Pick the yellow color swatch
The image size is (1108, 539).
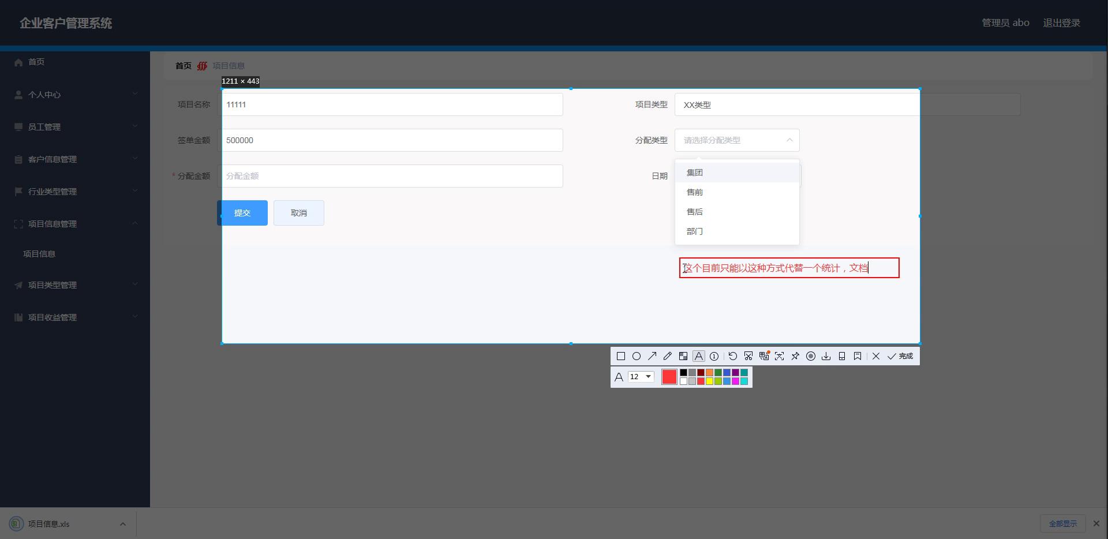tap(710, 381)
